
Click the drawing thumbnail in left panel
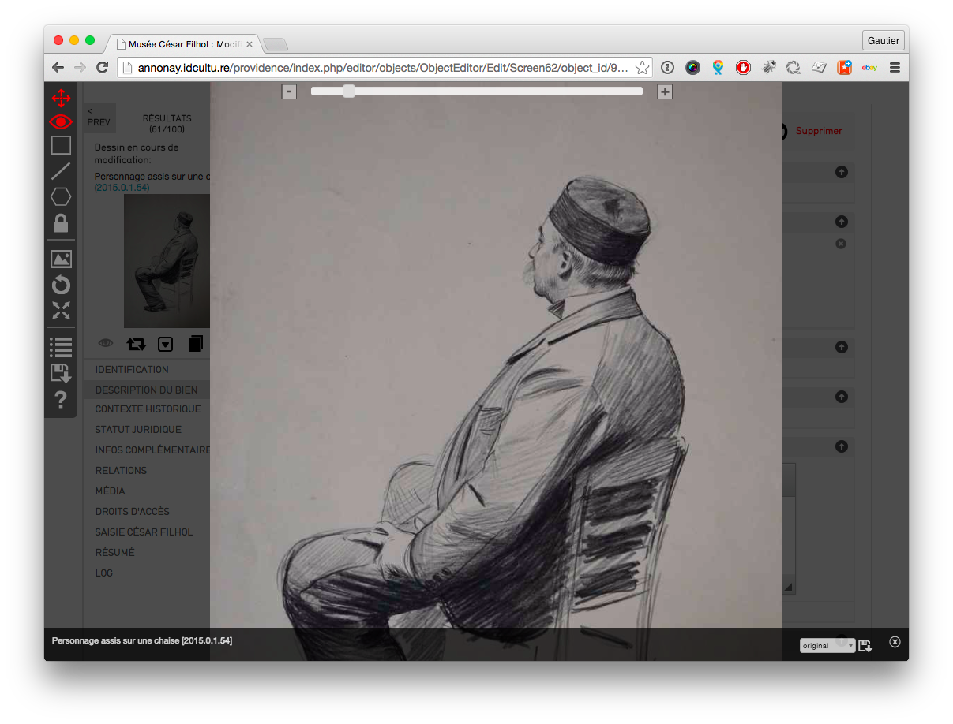167,260
